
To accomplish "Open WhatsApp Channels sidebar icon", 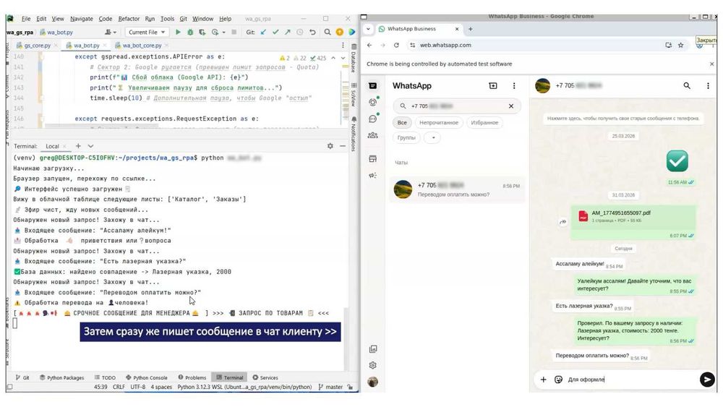I will pyautogui.click(x=373, y=119).
